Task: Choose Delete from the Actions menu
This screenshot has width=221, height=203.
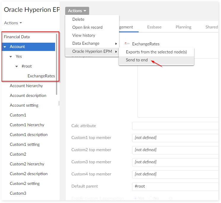Action: click(78, 19)
